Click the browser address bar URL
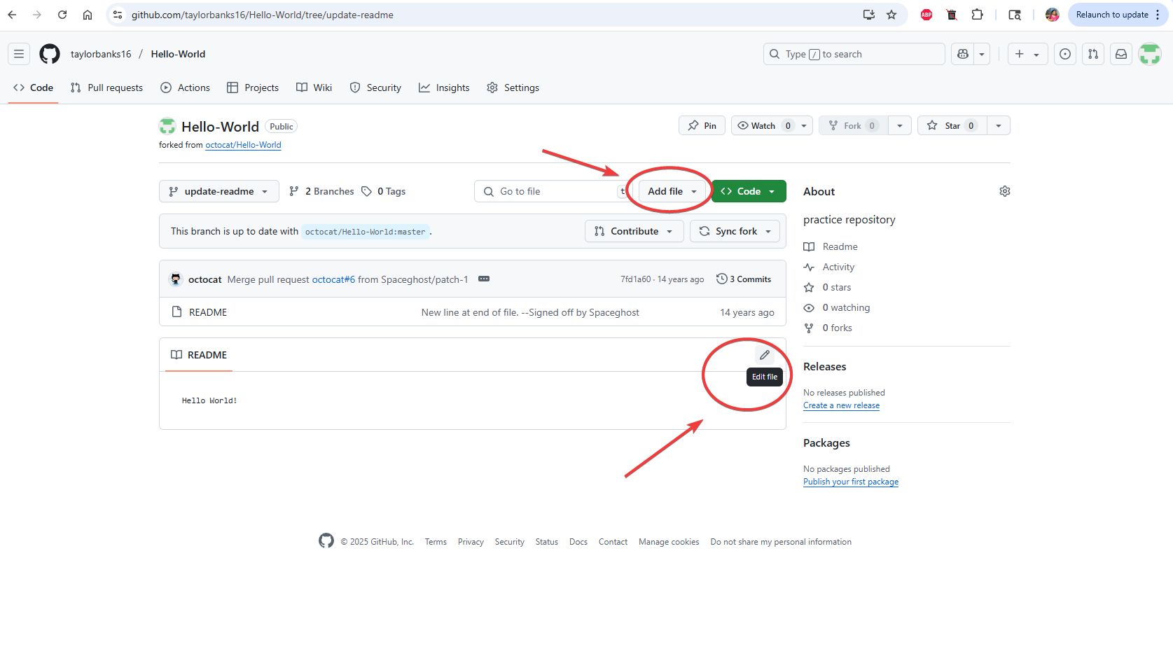This screenshot has width=1173, height=670. pos(263,15)
